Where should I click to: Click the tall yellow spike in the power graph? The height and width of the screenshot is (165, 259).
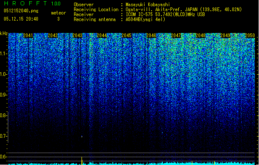[x=82, y=161]
